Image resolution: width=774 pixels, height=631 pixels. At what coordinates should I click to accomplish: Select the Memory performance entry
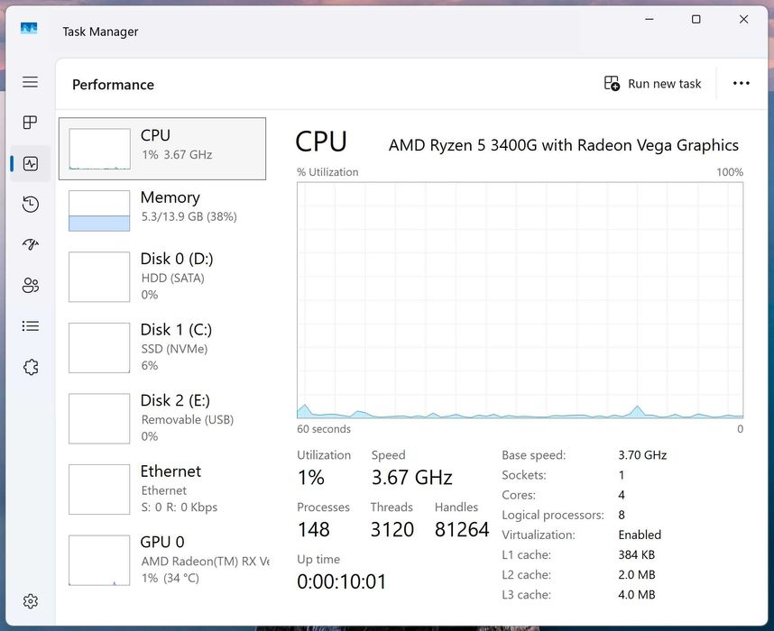(x=162, y=211)
